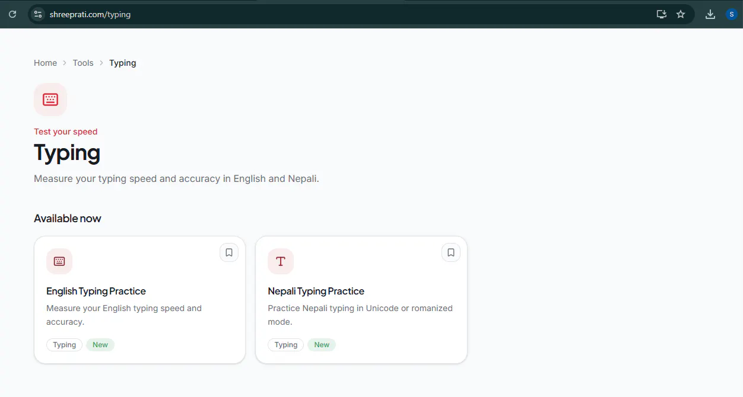Click chevron separator between Tools and Typing

click(x=101, y=63)
